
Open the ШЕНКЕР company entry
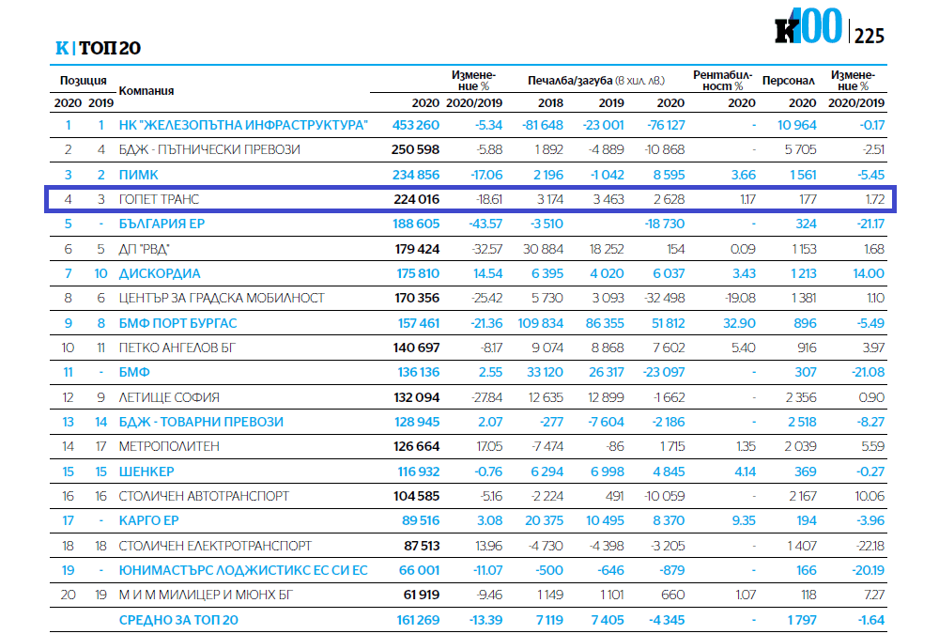146,472
